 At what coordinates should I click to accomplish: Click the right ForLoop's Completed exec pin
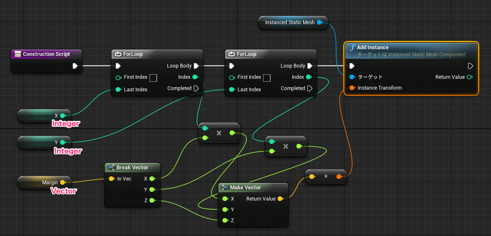(310, 88)
